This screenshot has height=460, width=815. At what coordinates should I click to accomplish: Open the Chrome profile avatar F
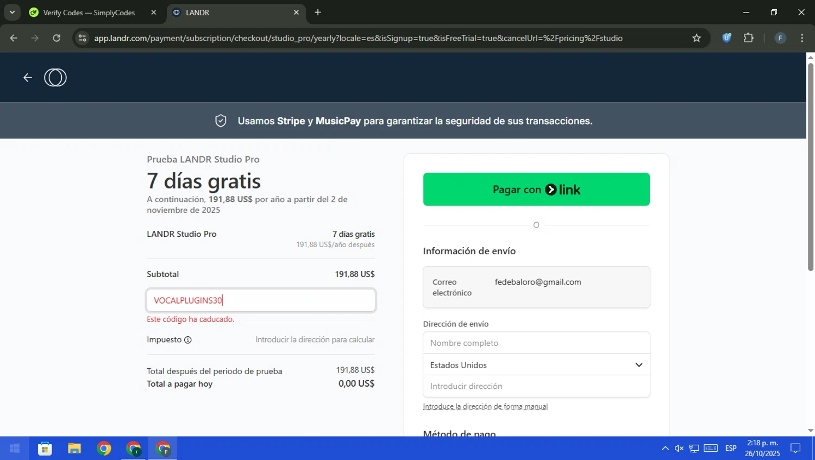coord(780,38)
